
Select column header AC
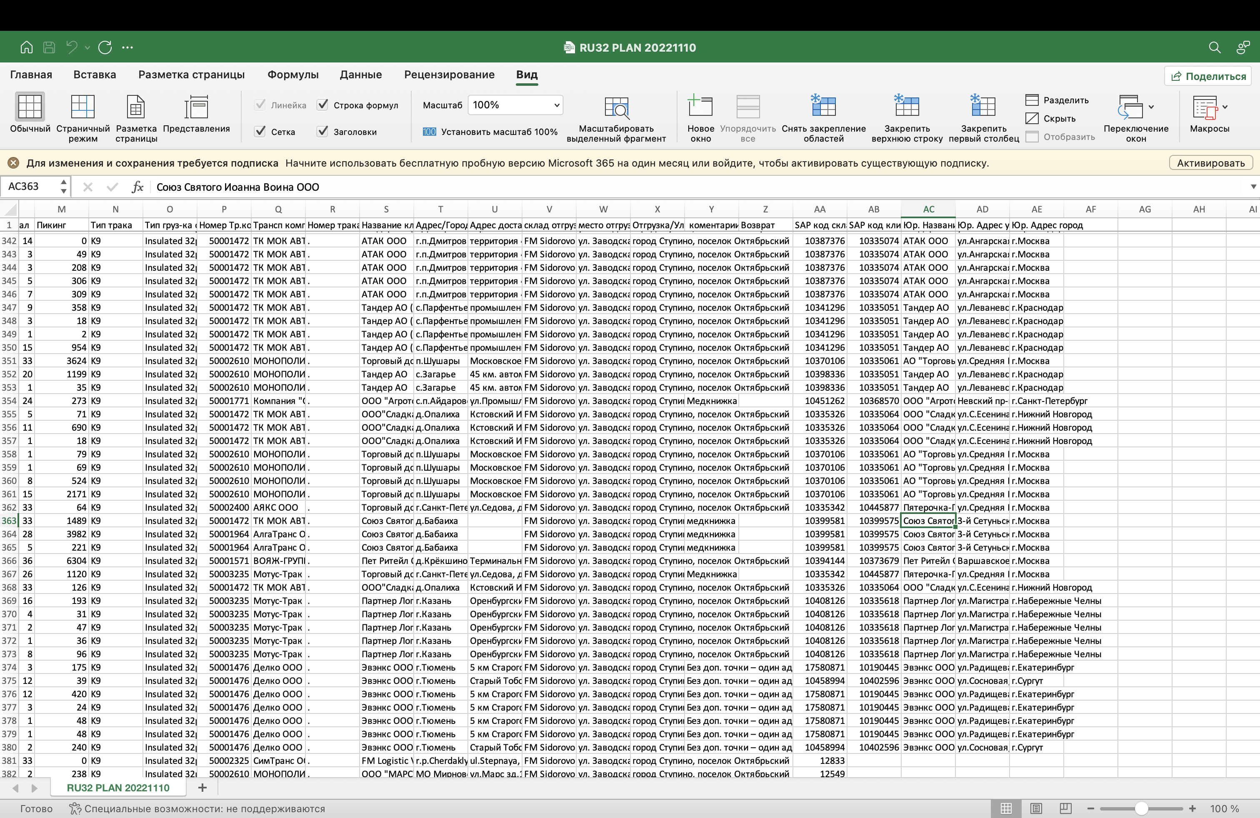929,209
